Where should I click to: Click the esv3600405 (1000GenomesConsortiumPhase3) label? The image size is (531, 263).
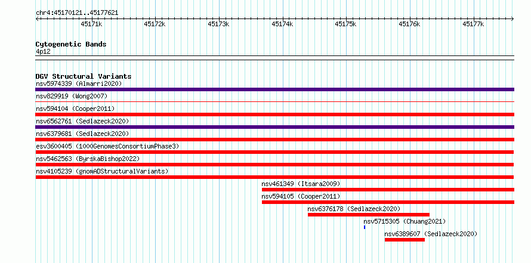point(107,146)
